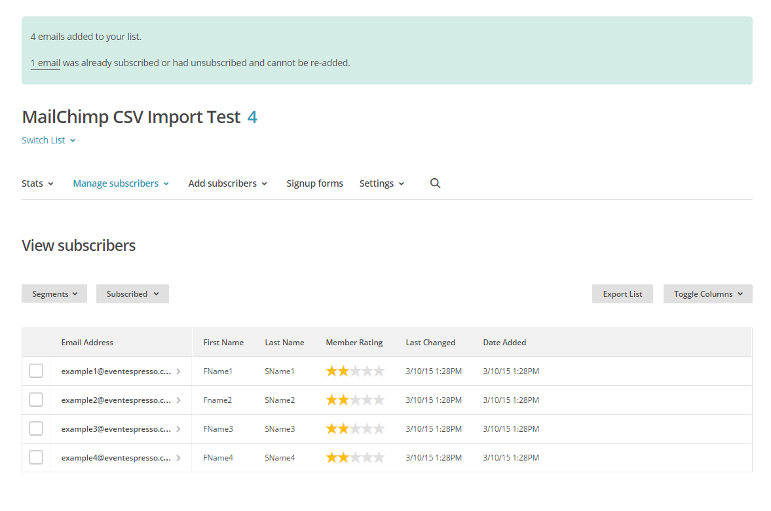
Task: Sort by Date Added column header
Action: point(504,343)
